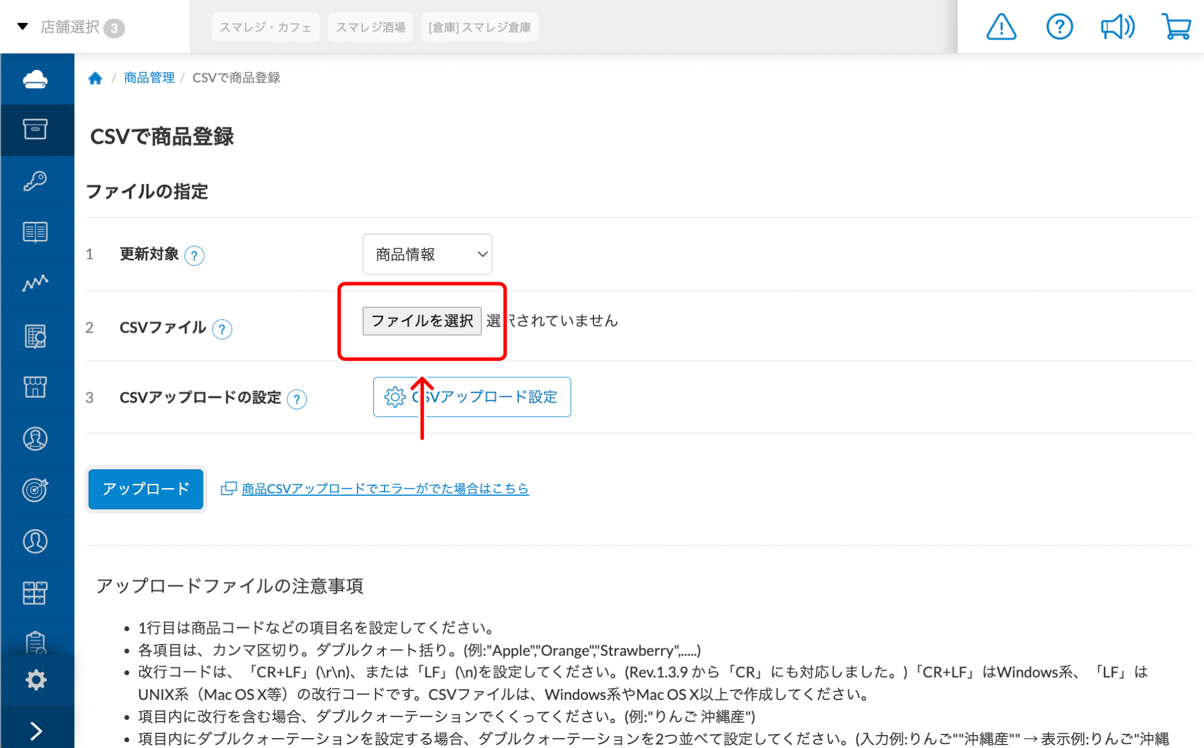Open the product box icon in sidebar

pos(35,129)
